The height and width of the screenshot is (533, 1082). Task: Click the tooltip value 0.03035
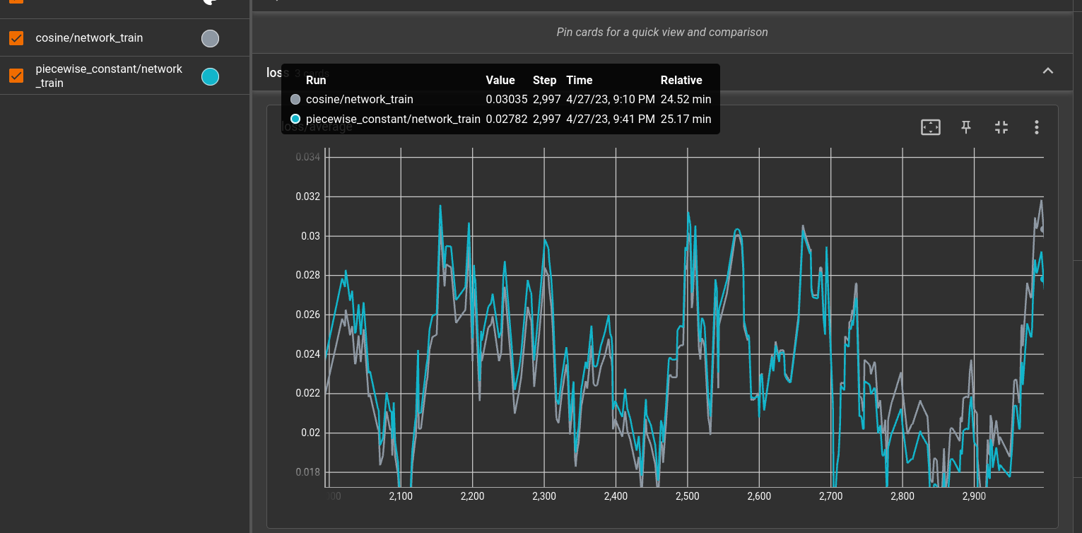coord(507,100)
